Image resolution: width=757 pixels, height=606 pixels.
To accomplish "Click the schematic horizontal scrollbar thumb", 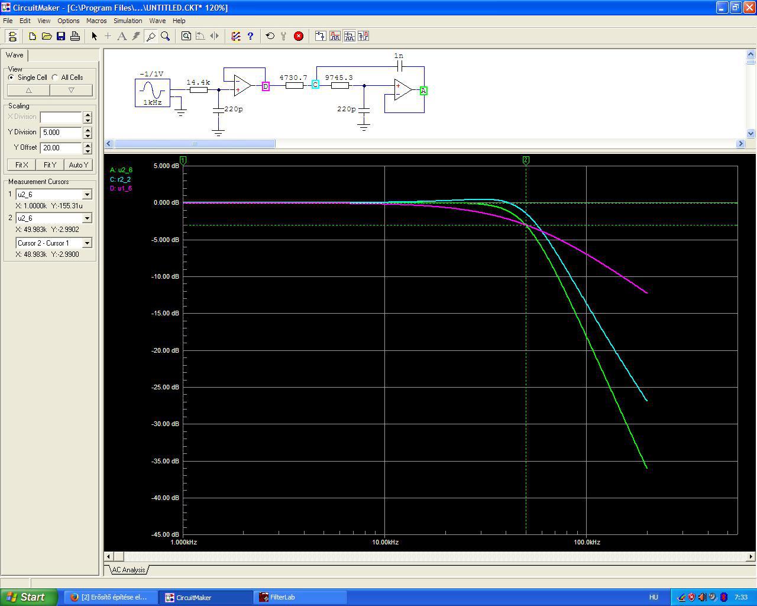I will coord(195,144).
